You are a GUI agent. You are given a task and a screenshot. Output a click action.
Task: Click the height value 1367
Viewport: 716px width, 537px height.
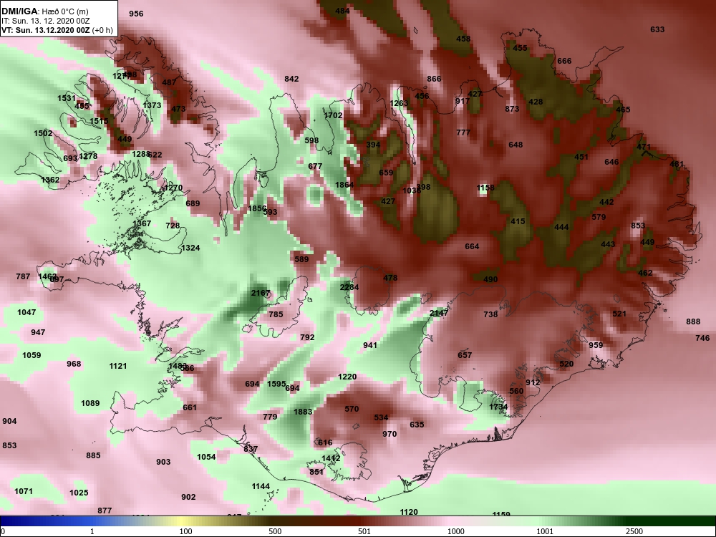(x=142, y=223)
